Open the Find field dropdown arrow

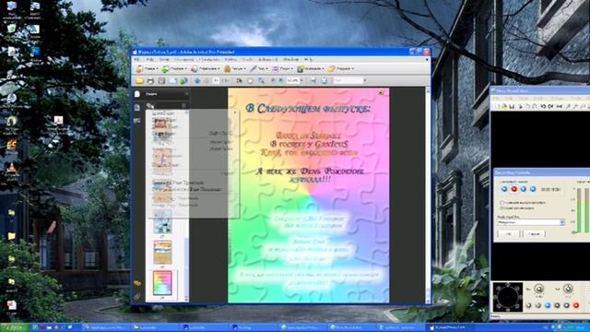coord(365,80)
